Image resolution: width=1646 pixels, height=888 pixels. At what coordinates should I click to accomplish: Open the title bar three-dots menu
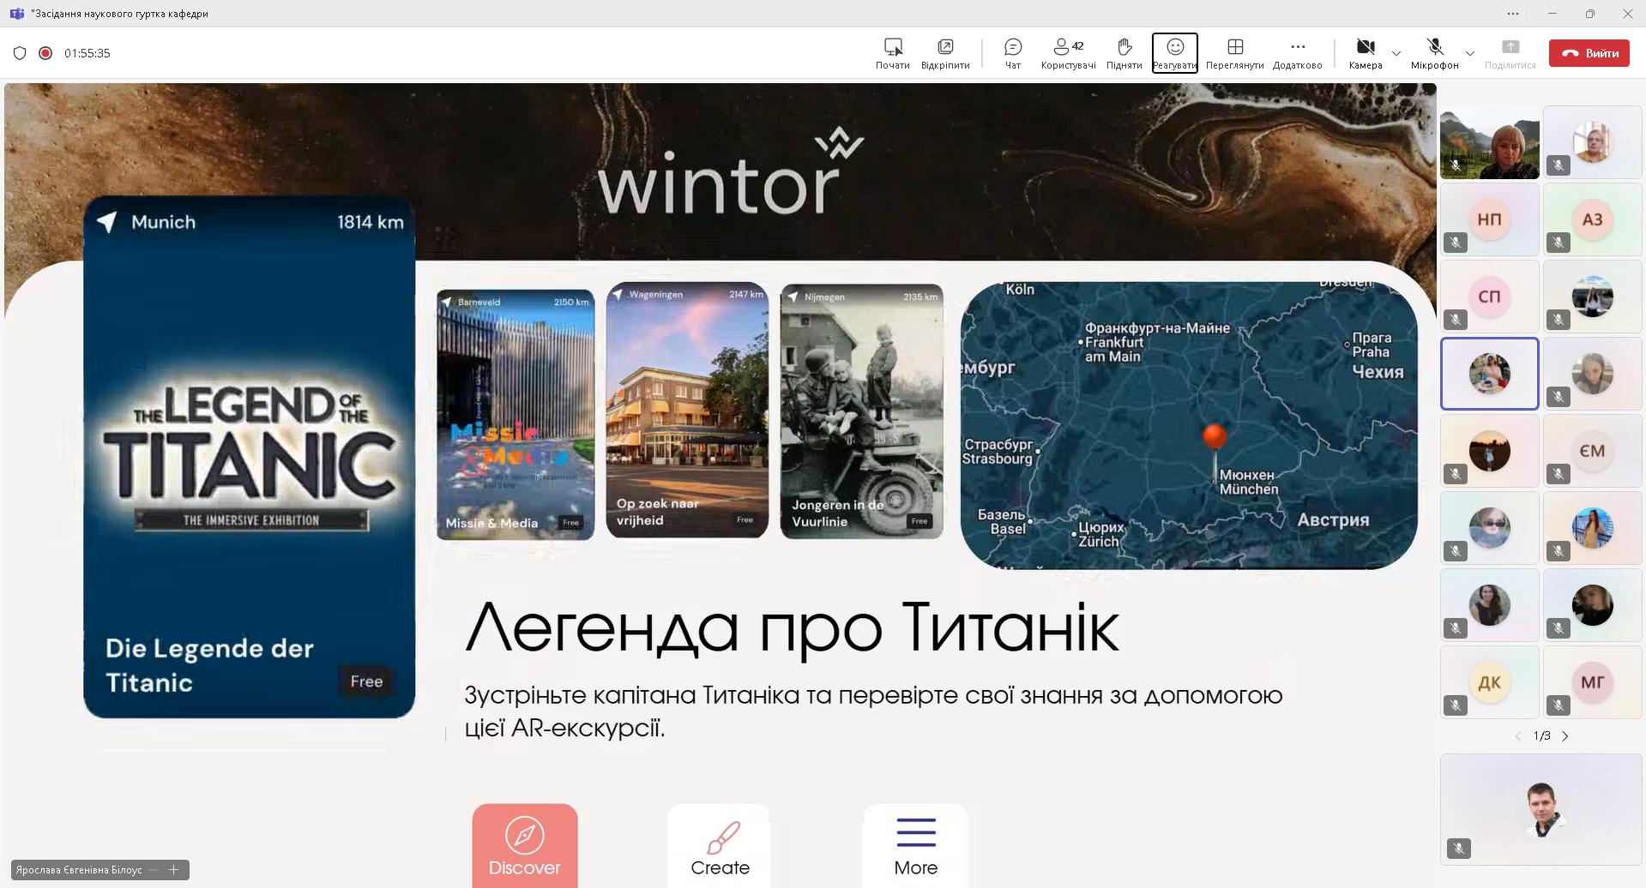click(1513, 14)
